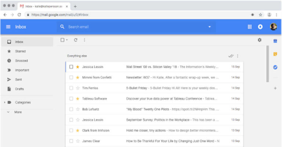Click the browser address bar URL
This screenshot has height=147, width=282.
tap(60, 15)
